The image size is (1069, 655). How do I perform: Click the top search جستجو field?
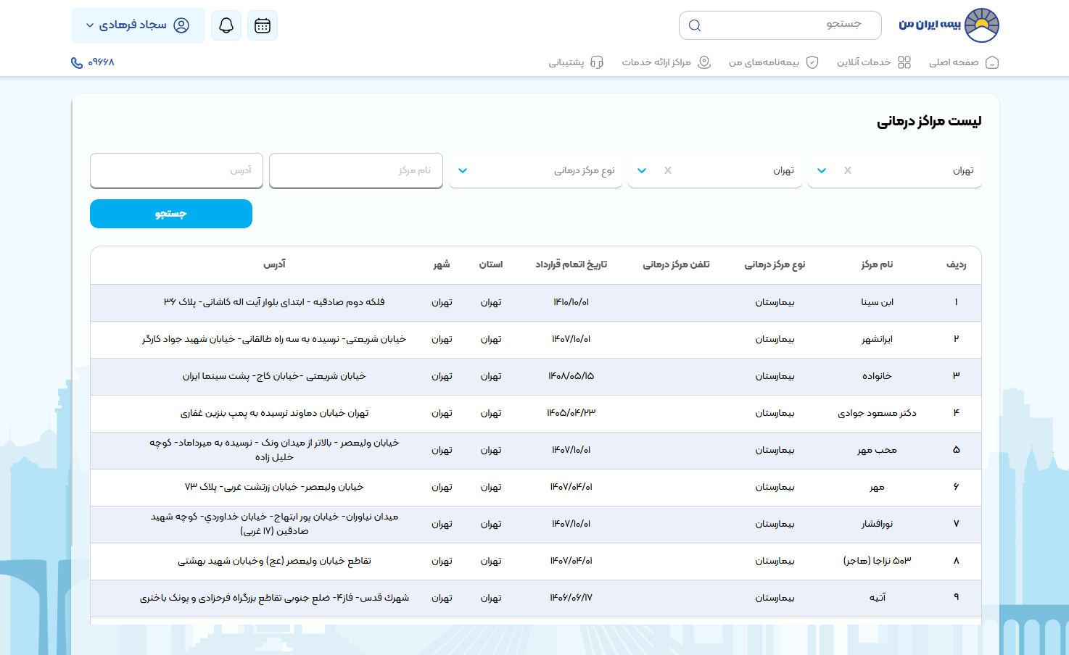tap(780, 25)
